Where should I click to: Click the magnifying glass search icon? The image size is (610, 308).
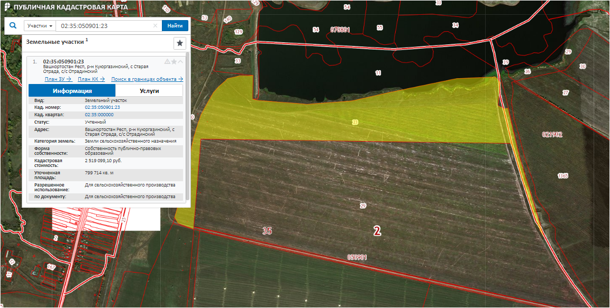pyautogui.click(x=14, y=25)
